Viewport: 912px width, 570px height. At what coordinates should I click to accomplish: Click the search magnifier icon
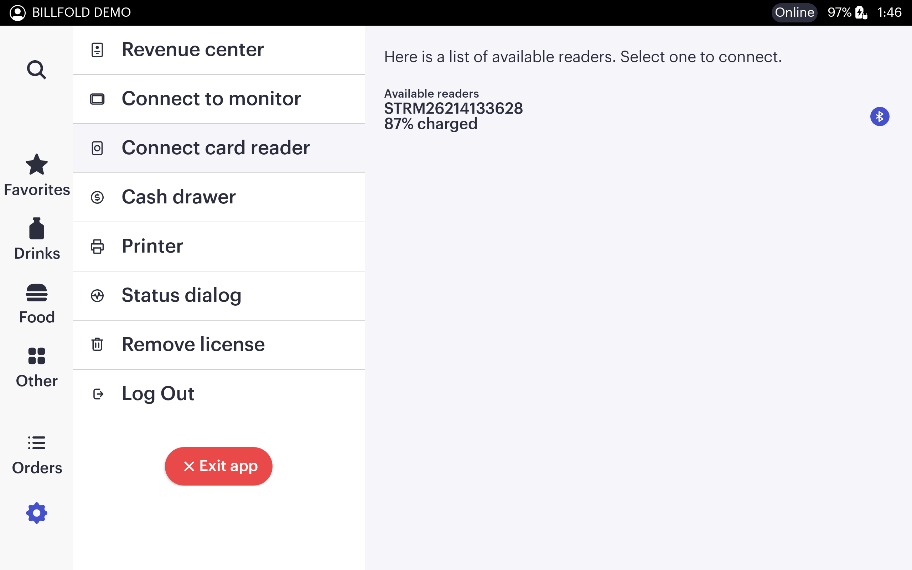[x=37, y=70]
